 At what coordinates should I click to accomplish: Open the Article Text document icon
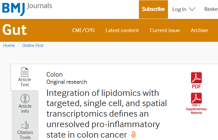click(x=25, y=72)
